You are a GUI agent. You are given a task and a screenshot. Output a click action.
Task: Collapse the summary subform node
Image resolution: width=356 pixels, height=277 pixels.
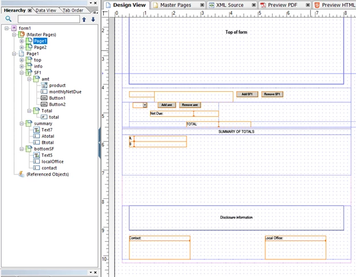click(22, 124)
